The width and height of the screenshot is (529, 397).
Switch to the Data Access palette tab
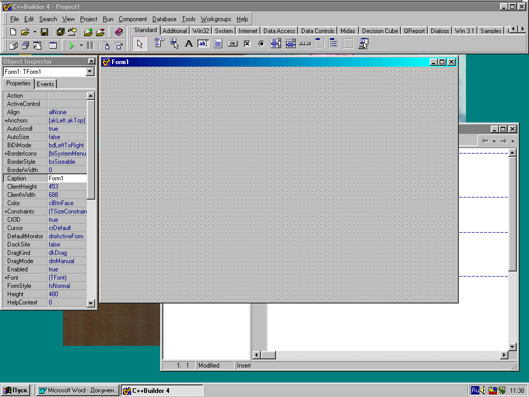pyautogui.click(x=279, y=30)
